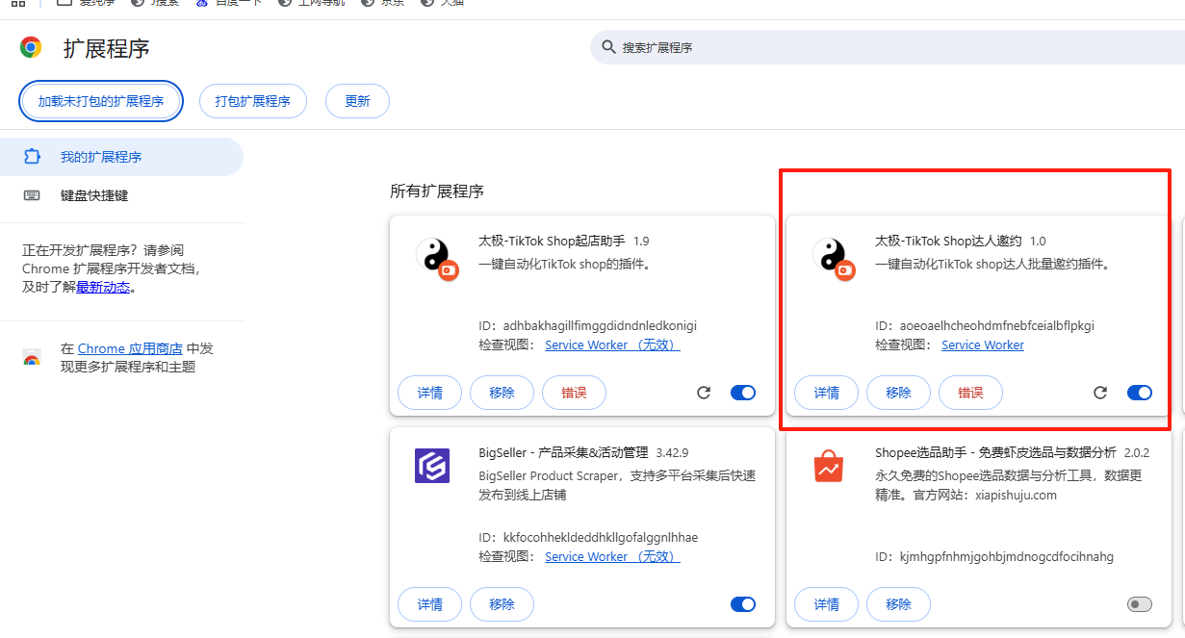This screenshot has width=1185, height=638.
Task: Open the Chrome 应用商店 link
Action: tap(130, 348)
